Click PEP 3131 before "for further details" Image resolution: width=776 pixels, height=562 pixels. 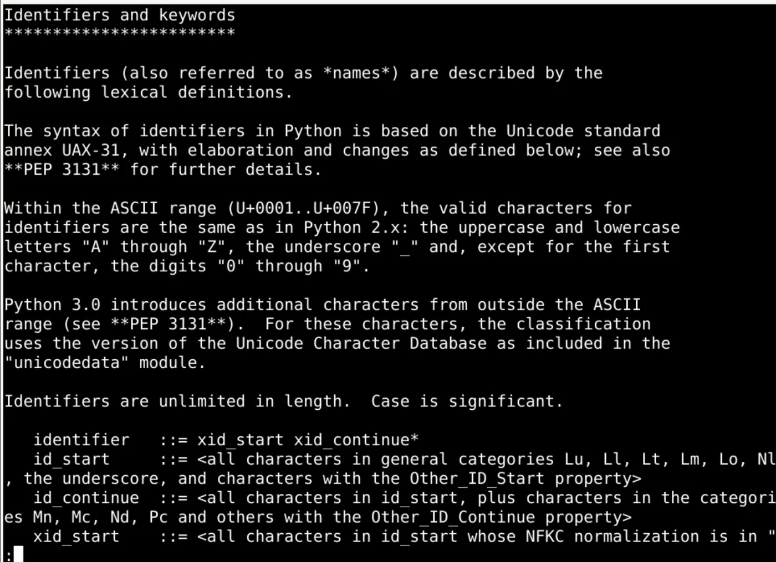point(62,169)
